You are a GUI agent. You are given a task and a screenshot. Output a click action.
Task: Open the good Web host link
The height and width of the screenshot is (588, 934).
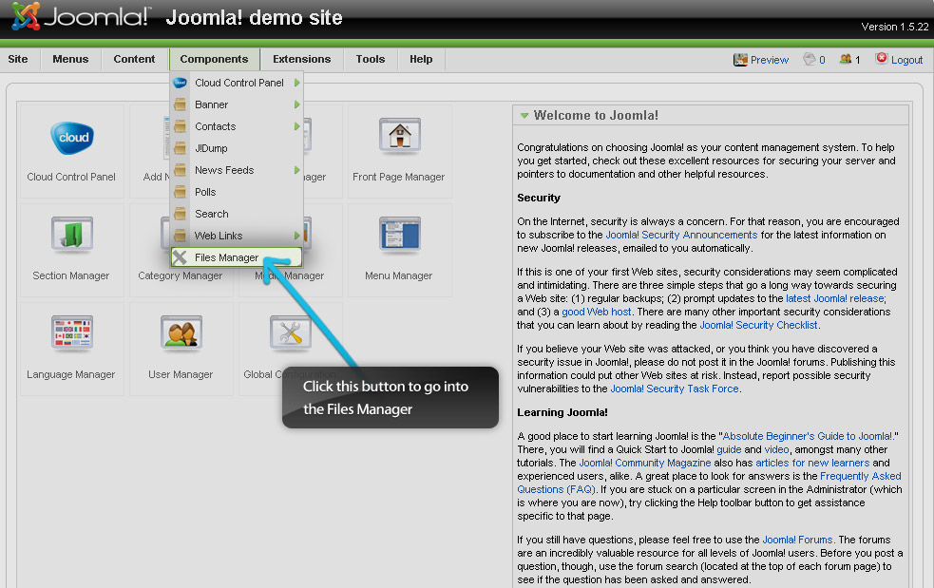pos(597,313)
